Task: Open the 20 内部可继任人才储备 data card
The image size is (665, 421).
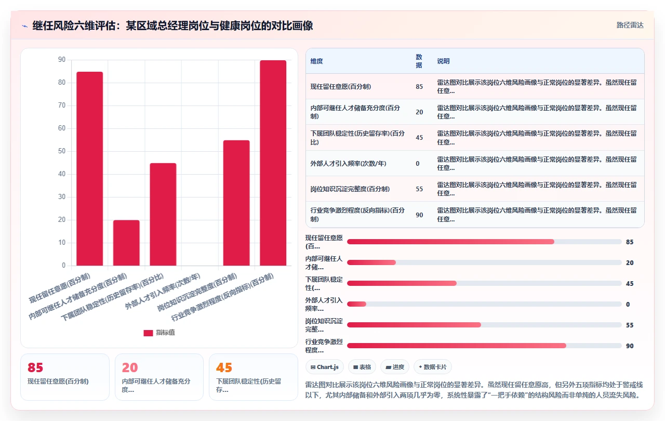Action: (159, 377)
